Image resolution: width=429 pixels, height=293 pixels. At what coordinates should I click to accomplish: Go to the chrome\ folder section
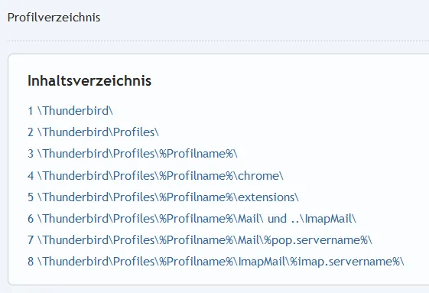click(x=155, y=175)
